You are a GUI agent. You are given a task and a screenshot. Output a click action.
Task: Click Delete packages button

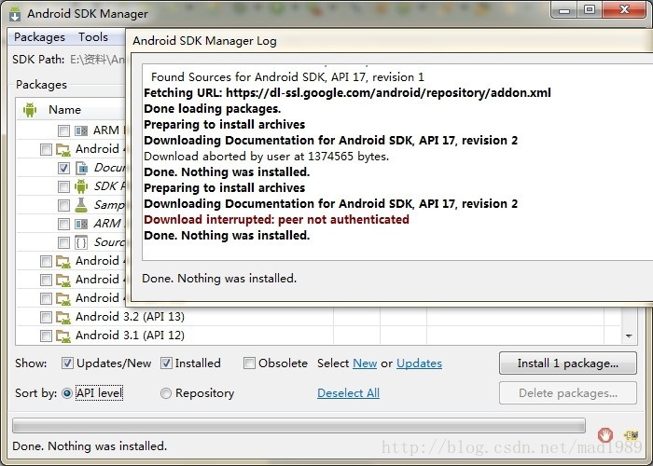pos(567,393)
